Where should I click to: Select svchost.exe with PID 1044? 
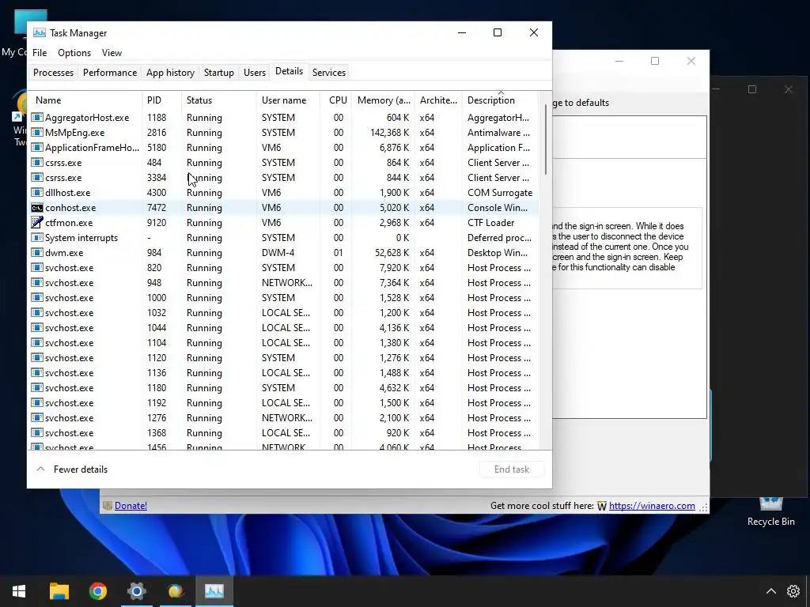(284, 328)
